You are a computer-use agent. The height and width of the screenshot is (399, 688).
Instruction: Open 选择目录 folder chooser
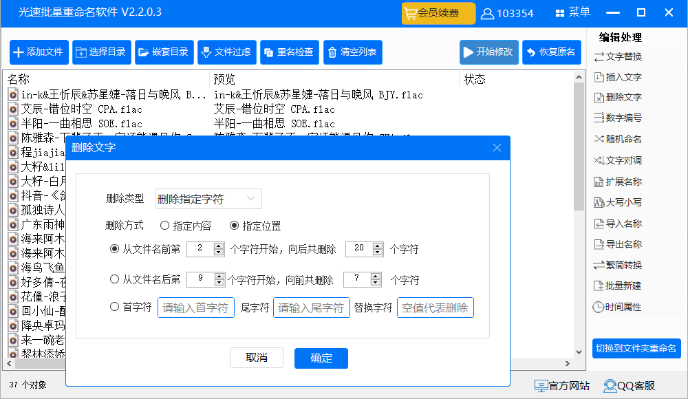[102, 52]
